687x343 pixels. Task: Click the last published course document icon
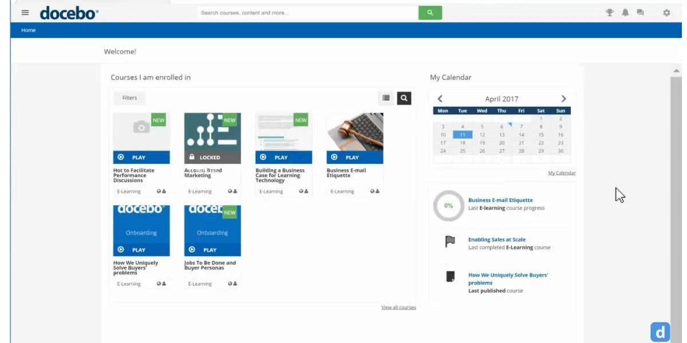[x=450, y=277]
